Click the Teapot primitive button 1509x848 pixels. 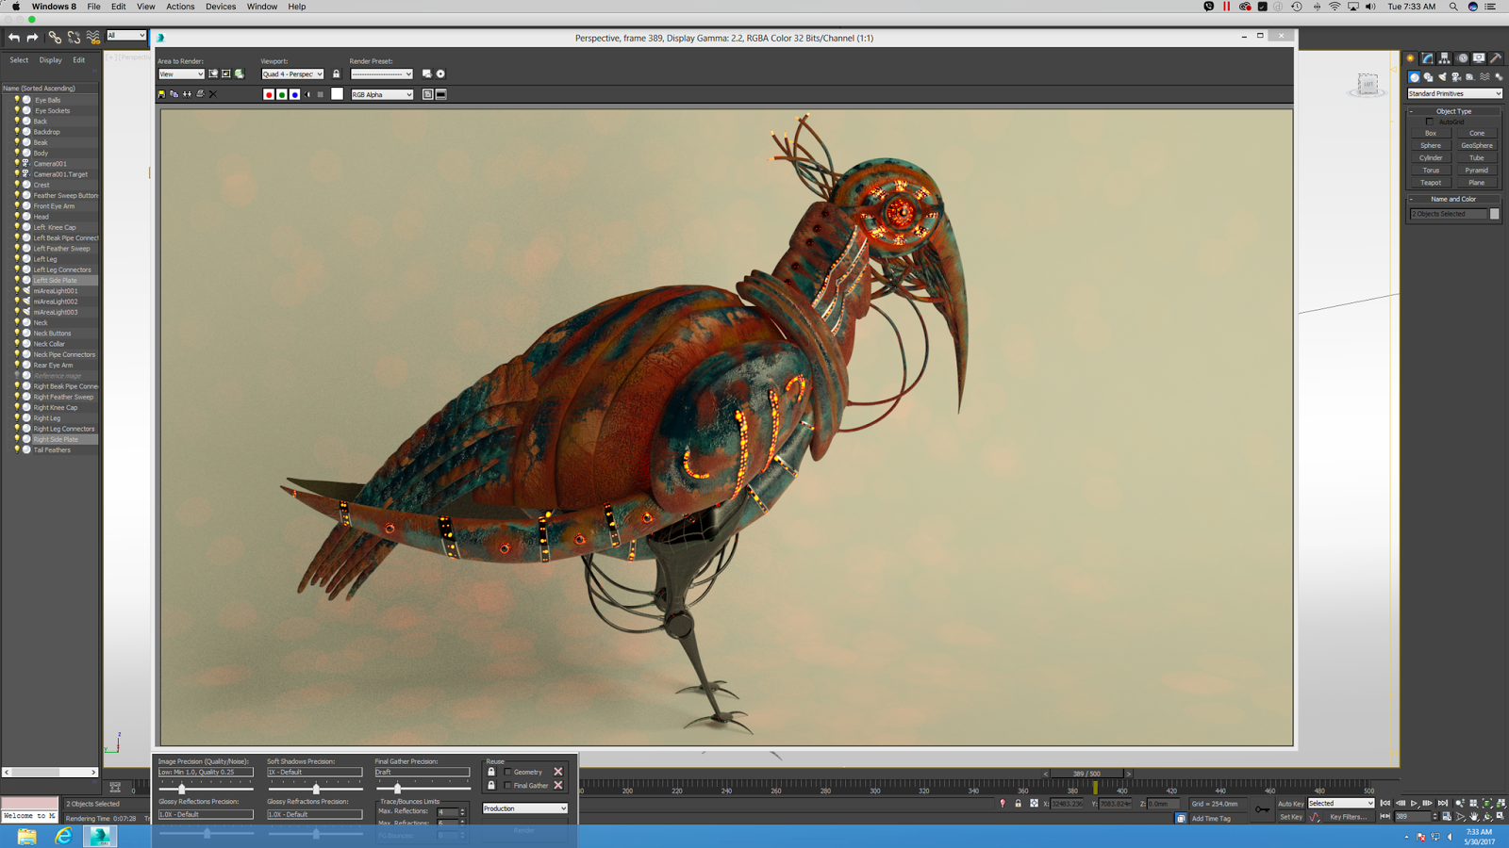[1431, 183]
